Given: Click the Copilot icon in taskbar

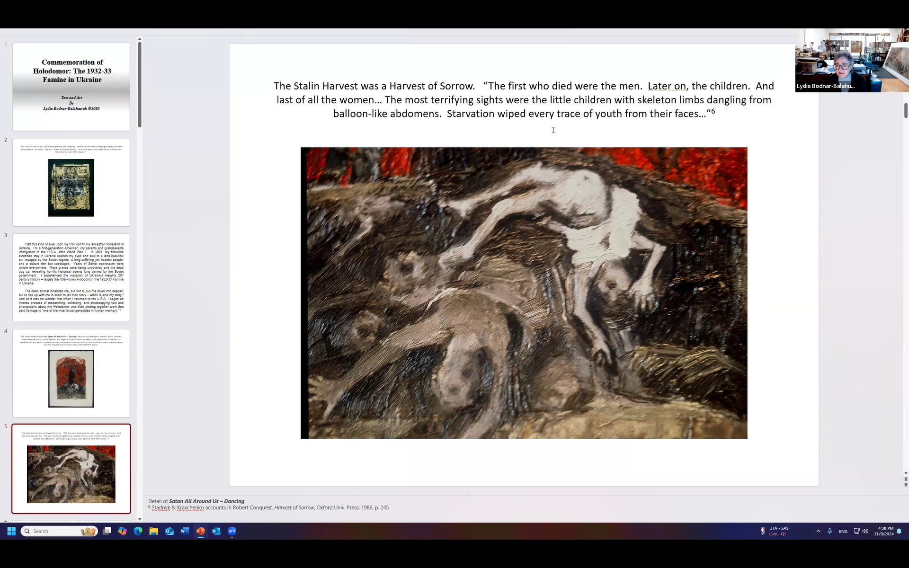Looking at the screenshot, I should point(122,531).
